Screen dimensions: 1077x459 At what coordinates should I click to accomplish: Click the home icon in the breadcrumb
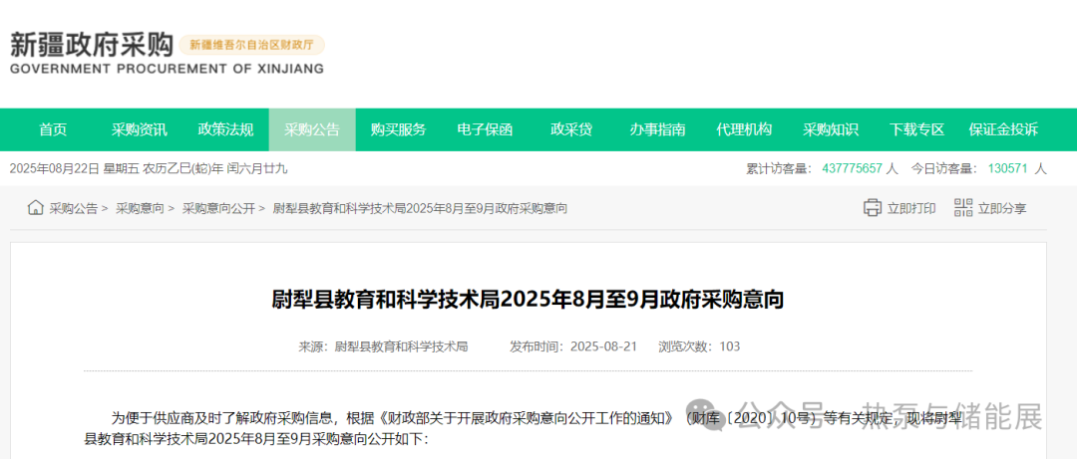[x=36, y=208]
